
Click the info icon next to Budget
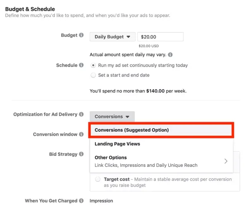coord(81,36)
